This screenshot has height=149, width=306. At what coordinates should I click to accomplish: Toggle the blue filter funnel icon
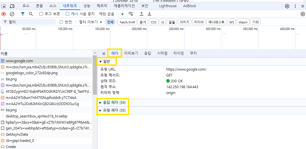tap(23, 14)
